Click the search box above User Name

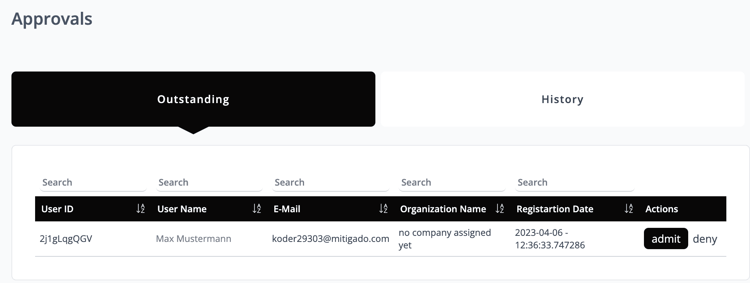point(209,183)
